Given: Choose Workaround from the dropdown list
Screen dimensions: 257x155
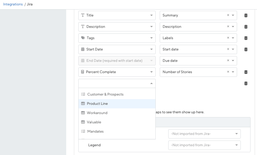Looking at the screenshot, I should (x=117, y=113).
